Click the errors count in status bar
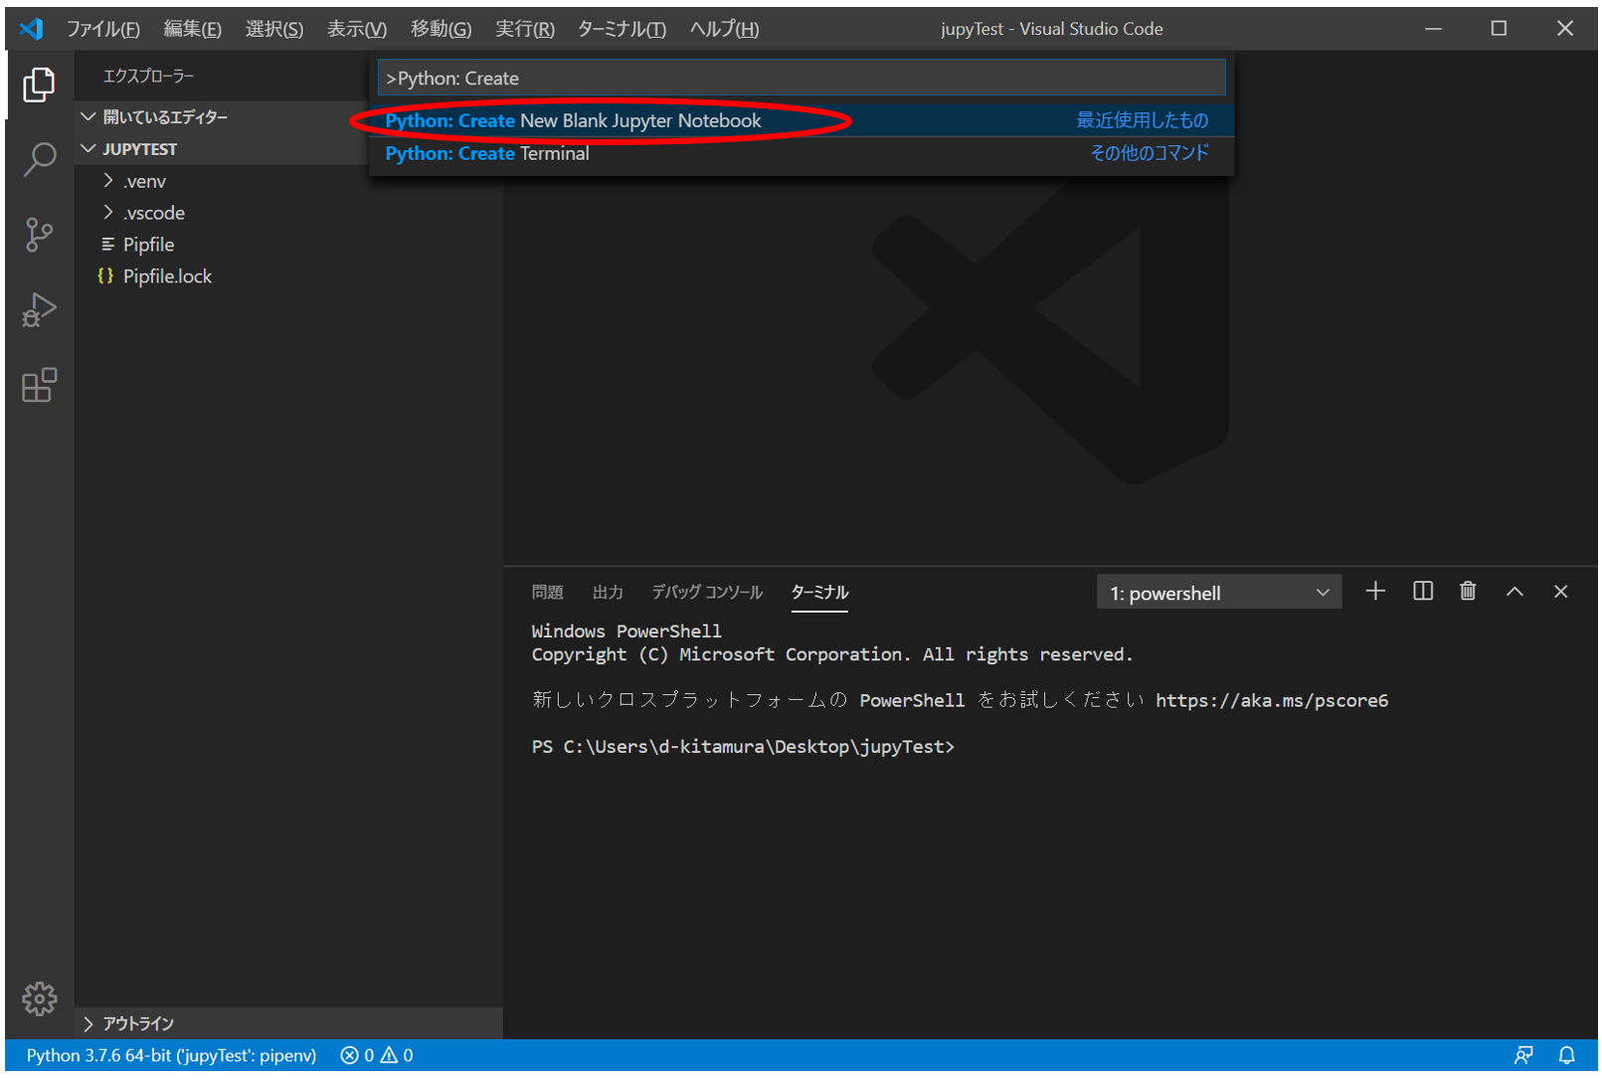The width and height of the screenshot is (1602, 1078). tap(357, 1055)
